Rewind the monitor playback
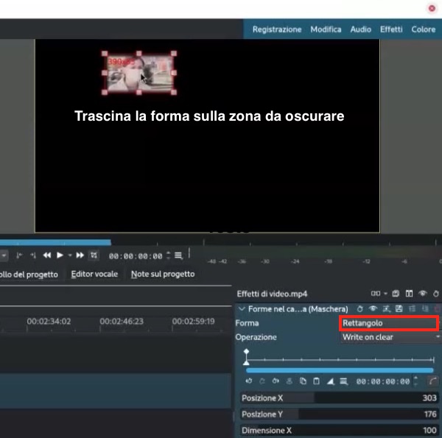442x438 pixels. click(47, 255)
